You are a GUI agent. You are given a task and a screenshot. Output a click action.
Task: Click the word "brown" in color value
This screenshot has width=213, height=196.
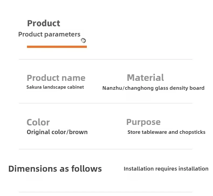(x=78, y=132)
